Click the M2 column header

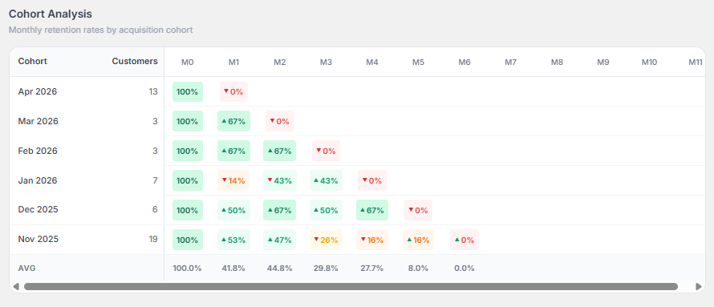click(x=280, y=62)
